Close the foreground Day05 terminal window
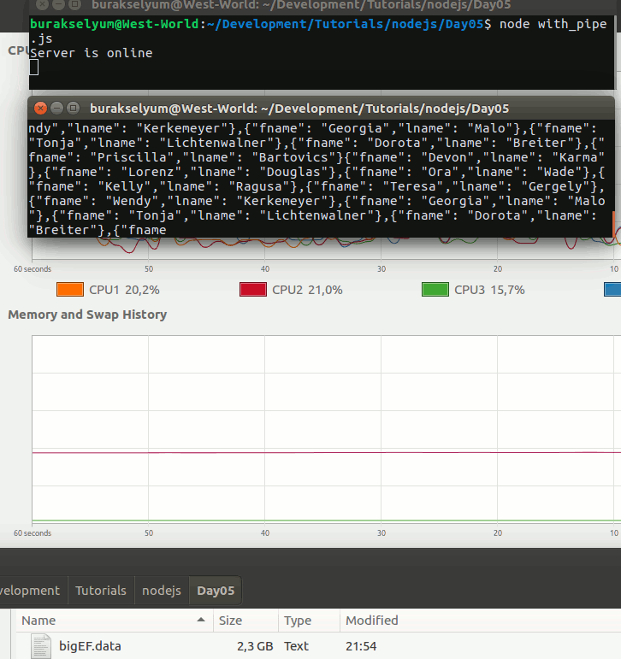621x659 pixels. point(39,108)
